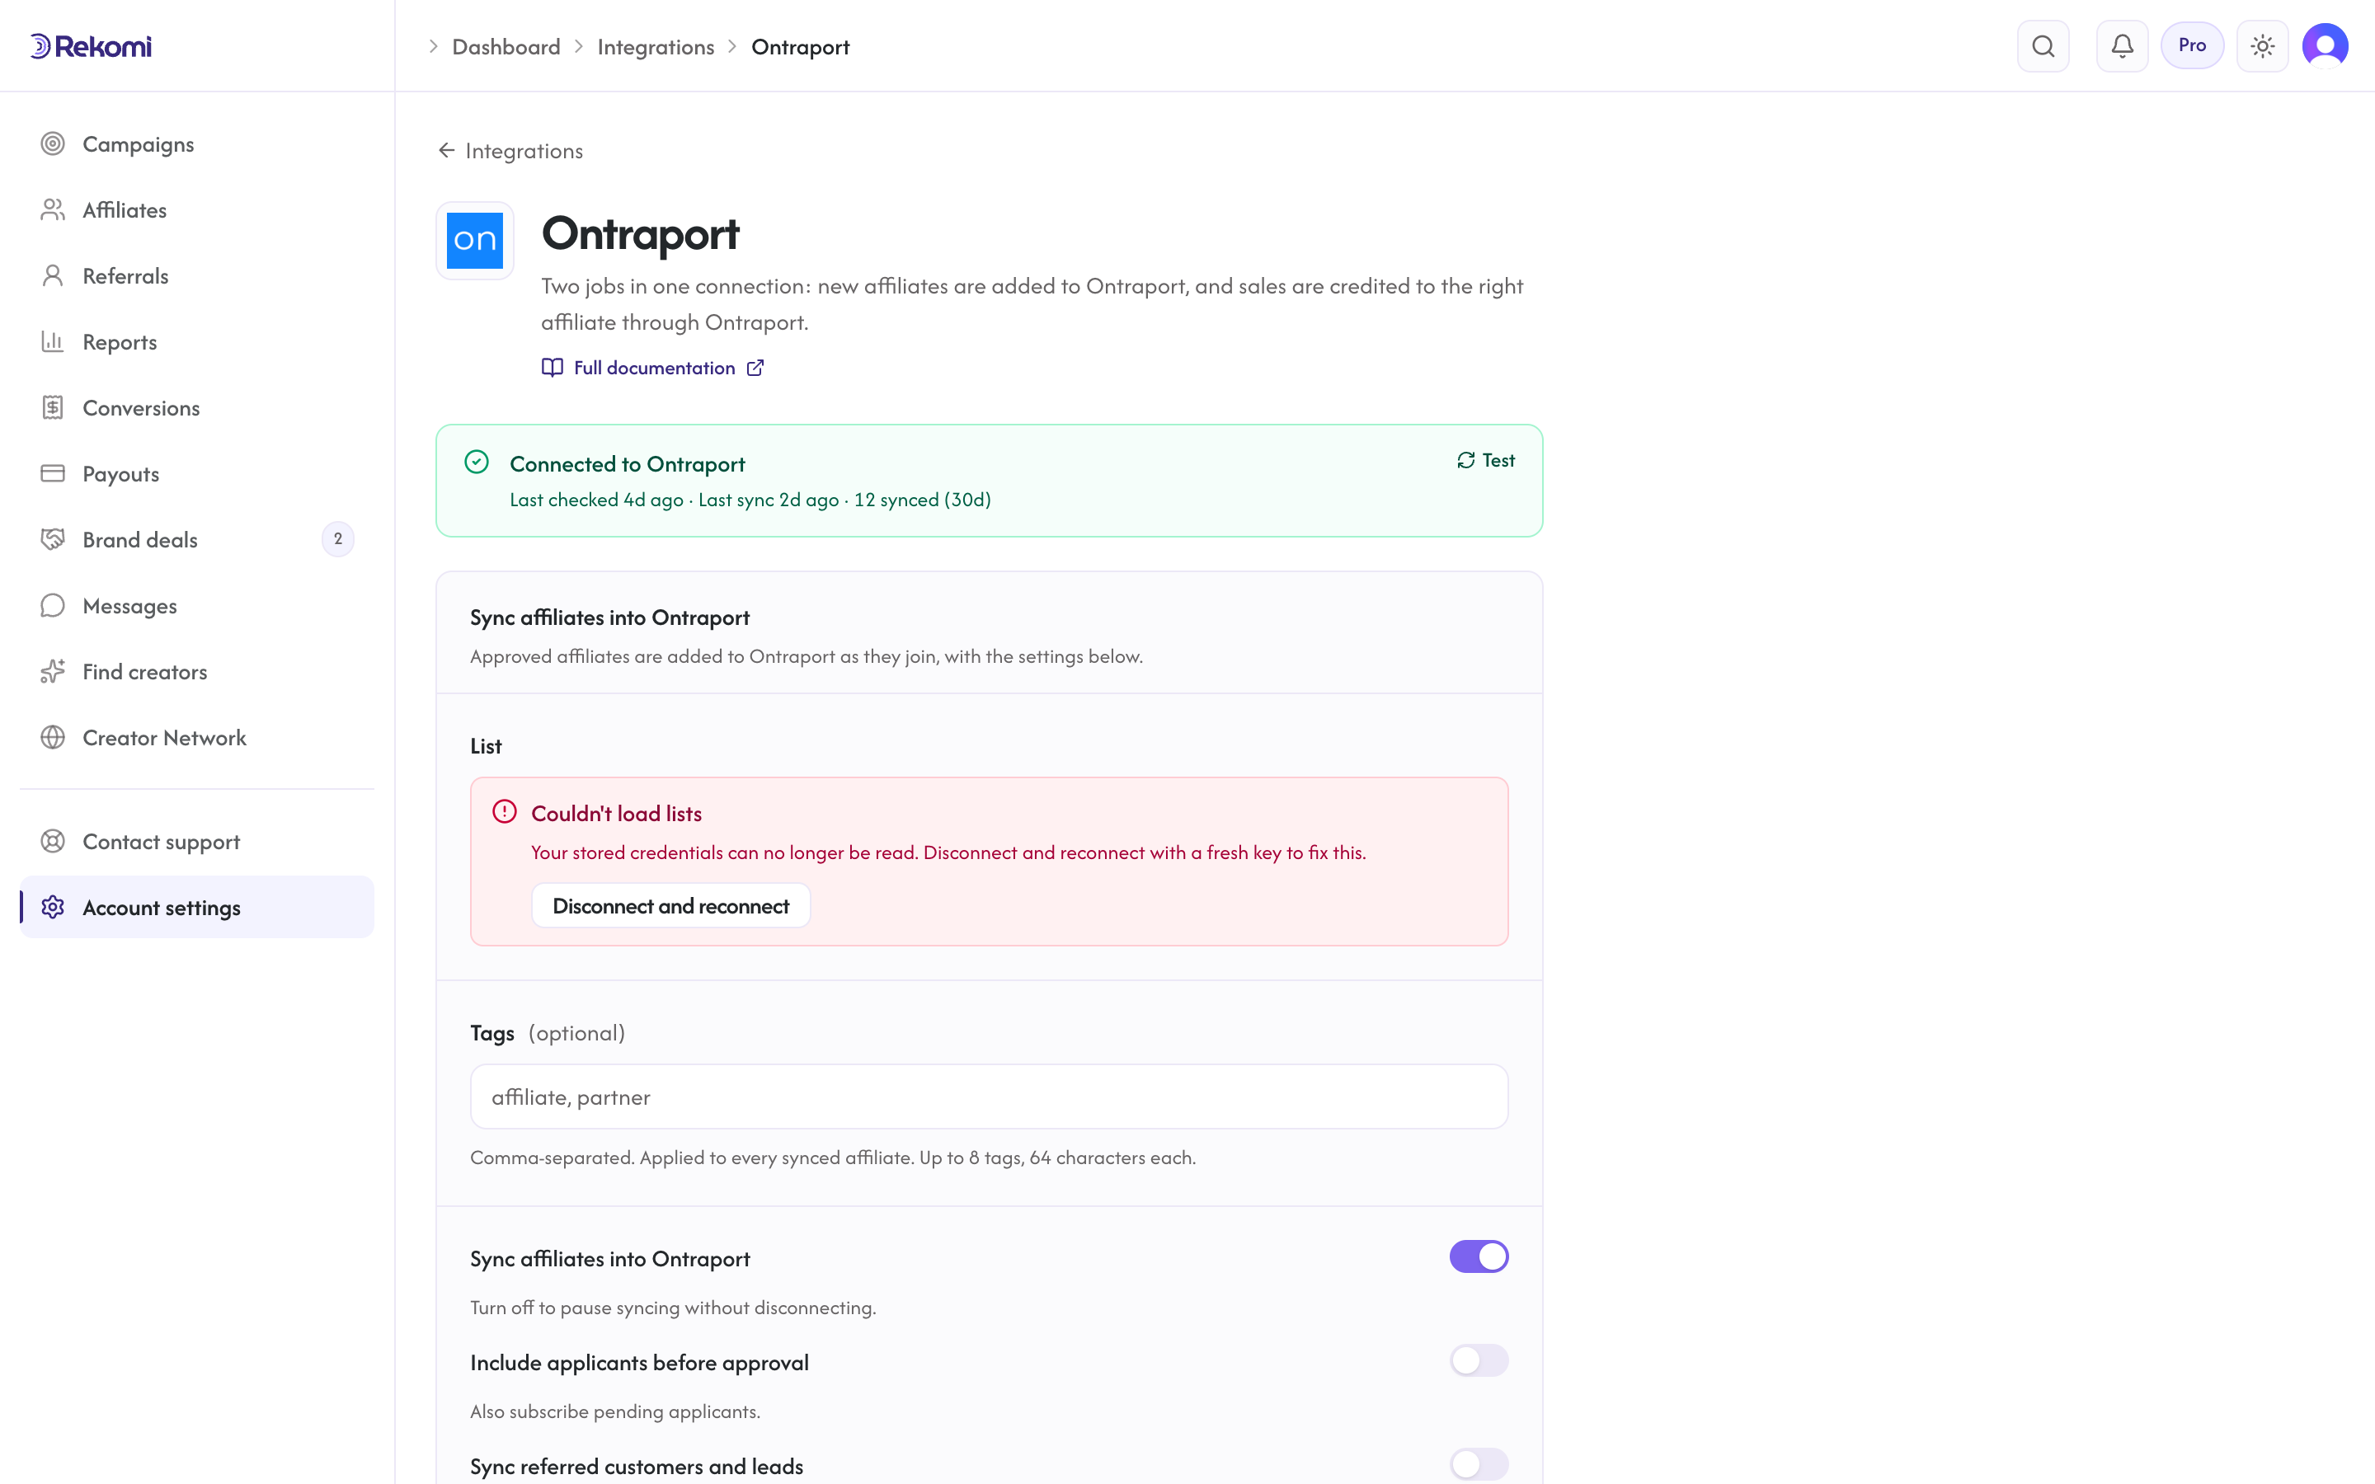This screenshot has height=1484, width=2375.
Task: Open notifications bell
Action: (x=2122, y=46)
